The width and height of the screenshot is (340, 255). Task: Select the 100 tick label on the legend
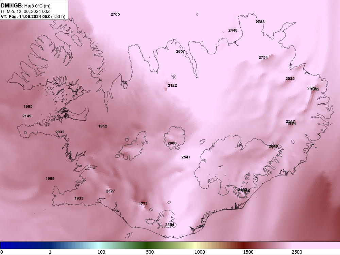[101, 252]
